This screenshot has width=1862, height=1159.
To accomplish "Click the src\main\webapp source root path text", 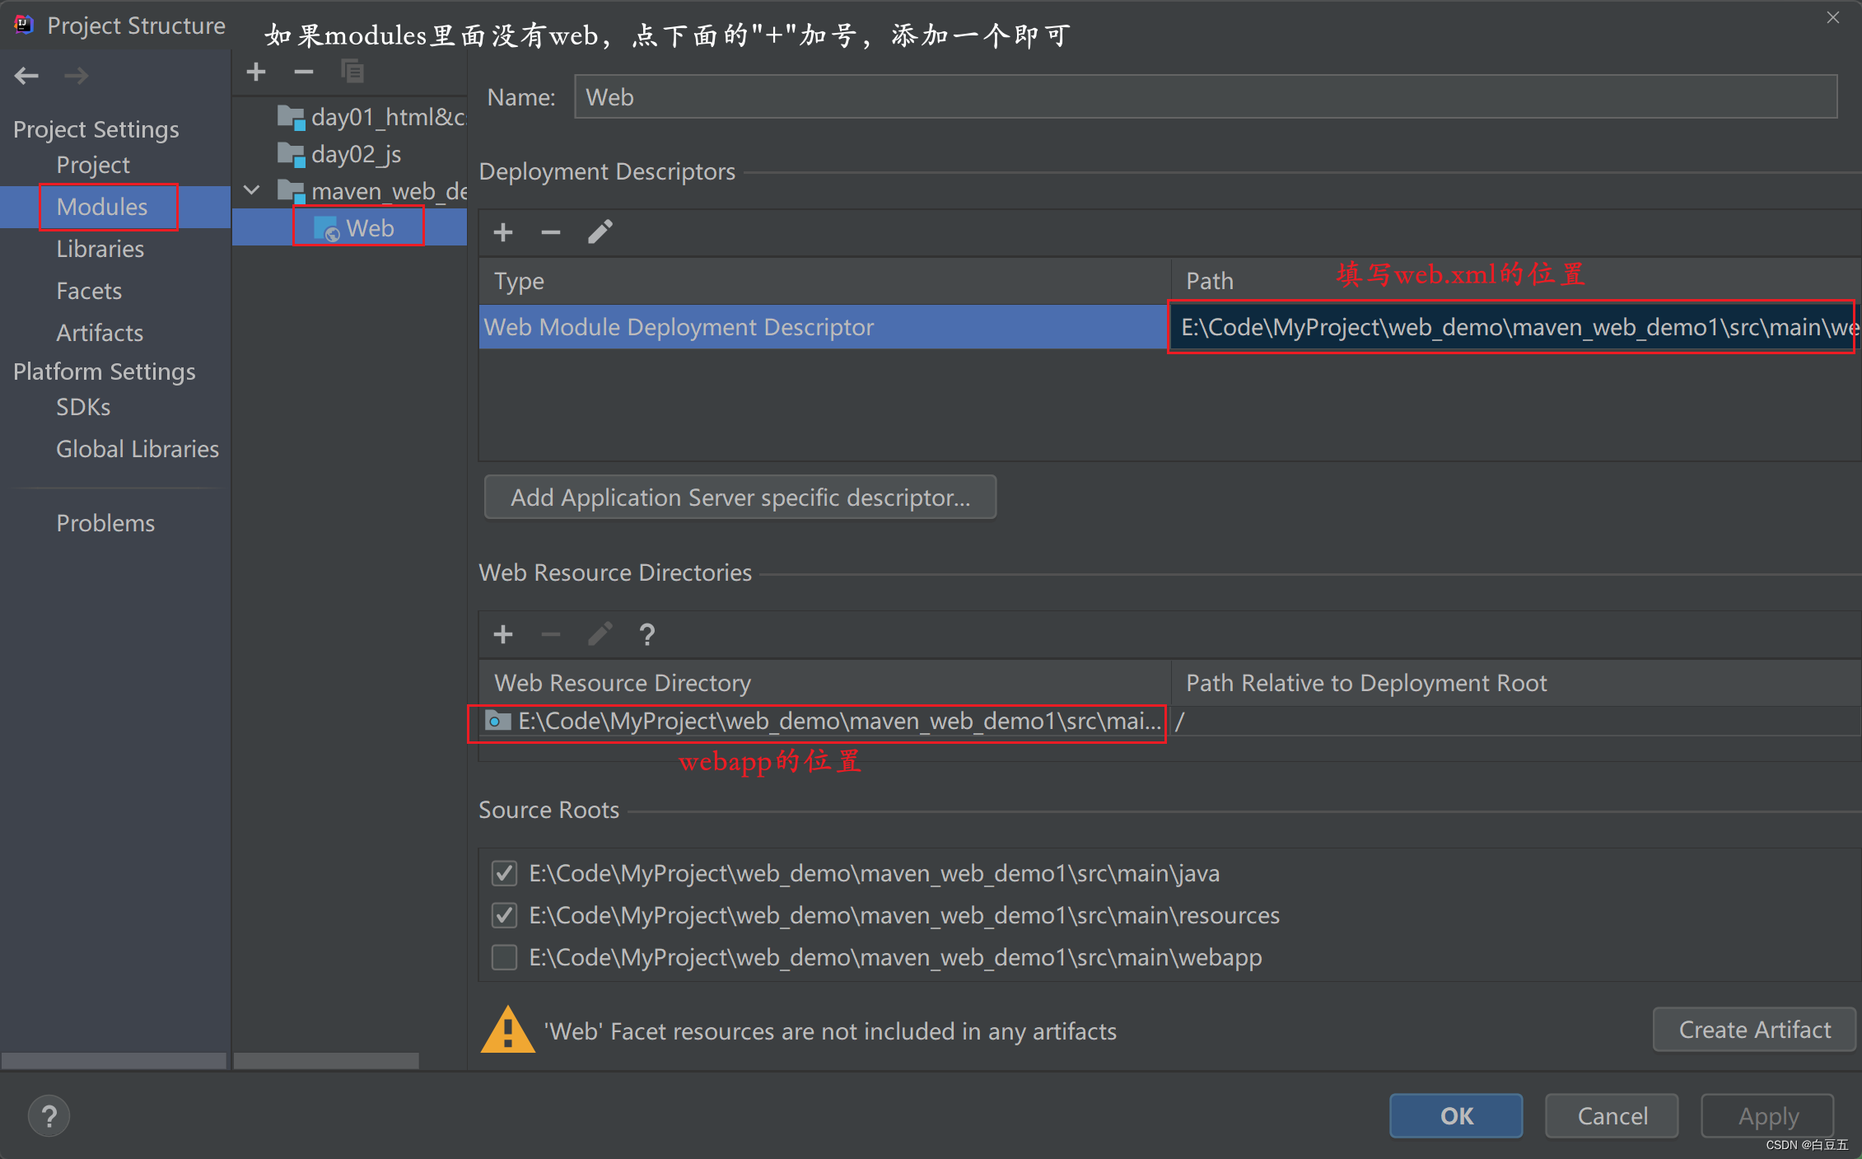I will (895, 957).
